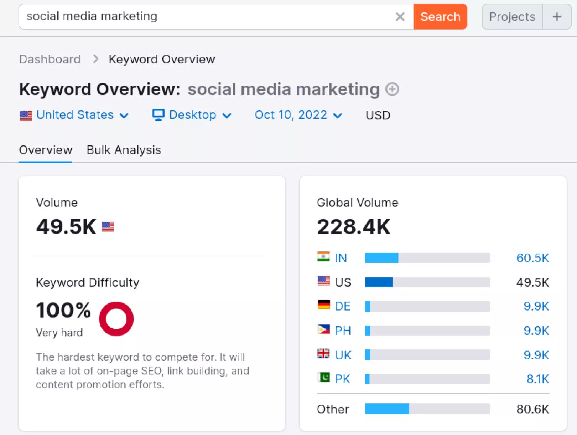Open the Oct 10, 2022 date dropdown
This screenshot has height=435, width=577.
coord(298,115)
